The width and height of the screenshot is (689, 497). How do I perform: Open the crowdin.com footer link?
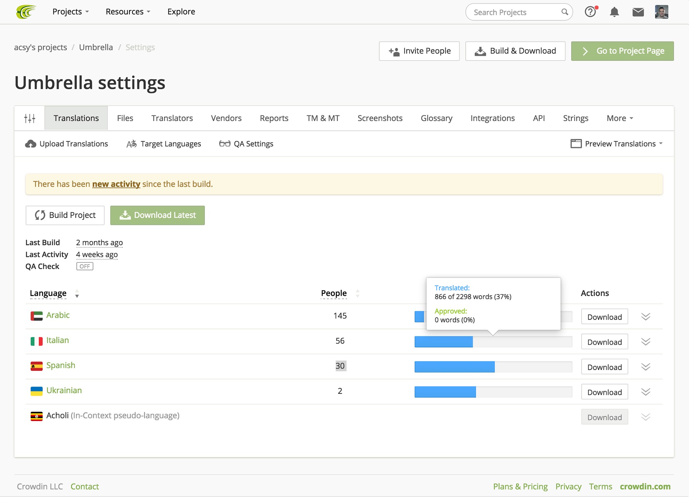645,486
